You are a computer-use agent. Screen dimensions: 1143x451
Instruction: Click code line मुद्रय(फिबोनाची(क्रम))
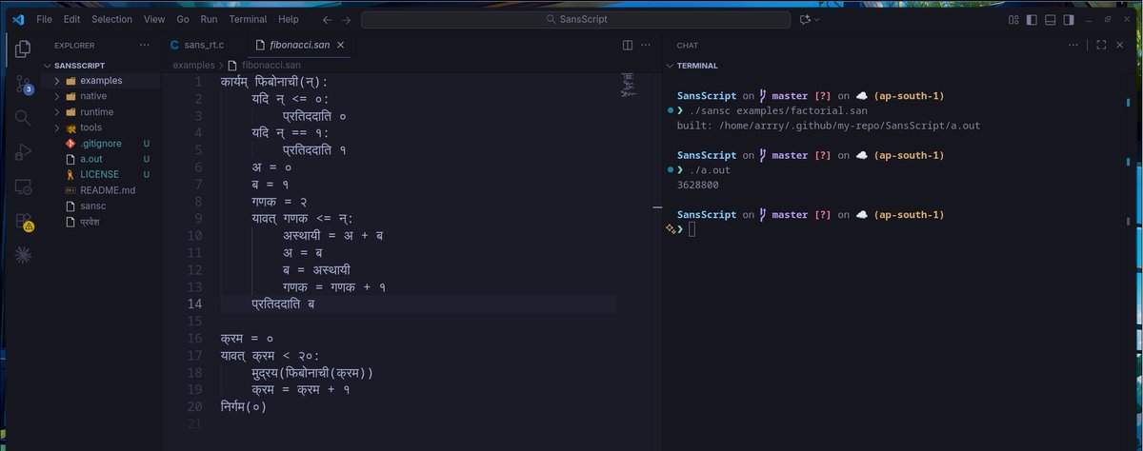coord(312,373)
